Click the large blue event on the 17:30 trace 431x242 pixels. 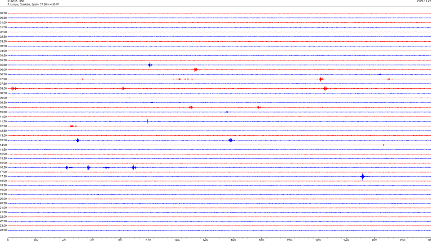click(363, 177)
